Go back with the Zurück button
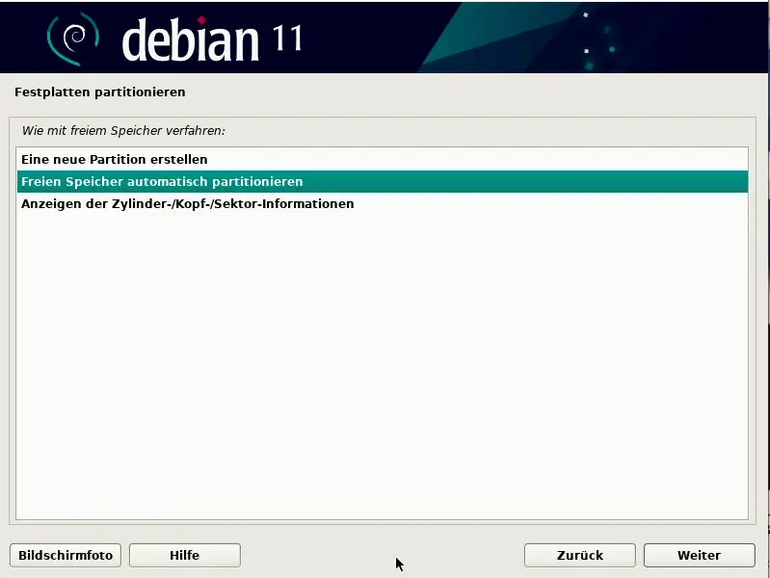This screenshot has height=578, width=770. click(580, 556)
